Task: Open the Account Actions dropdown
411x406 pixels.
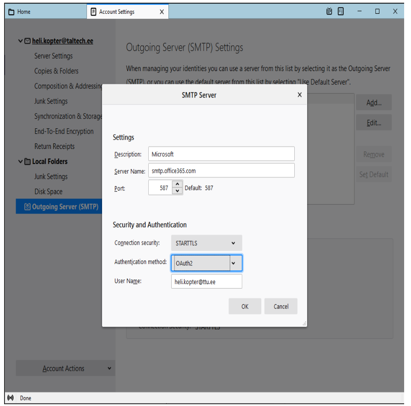Action: point(65,368)
